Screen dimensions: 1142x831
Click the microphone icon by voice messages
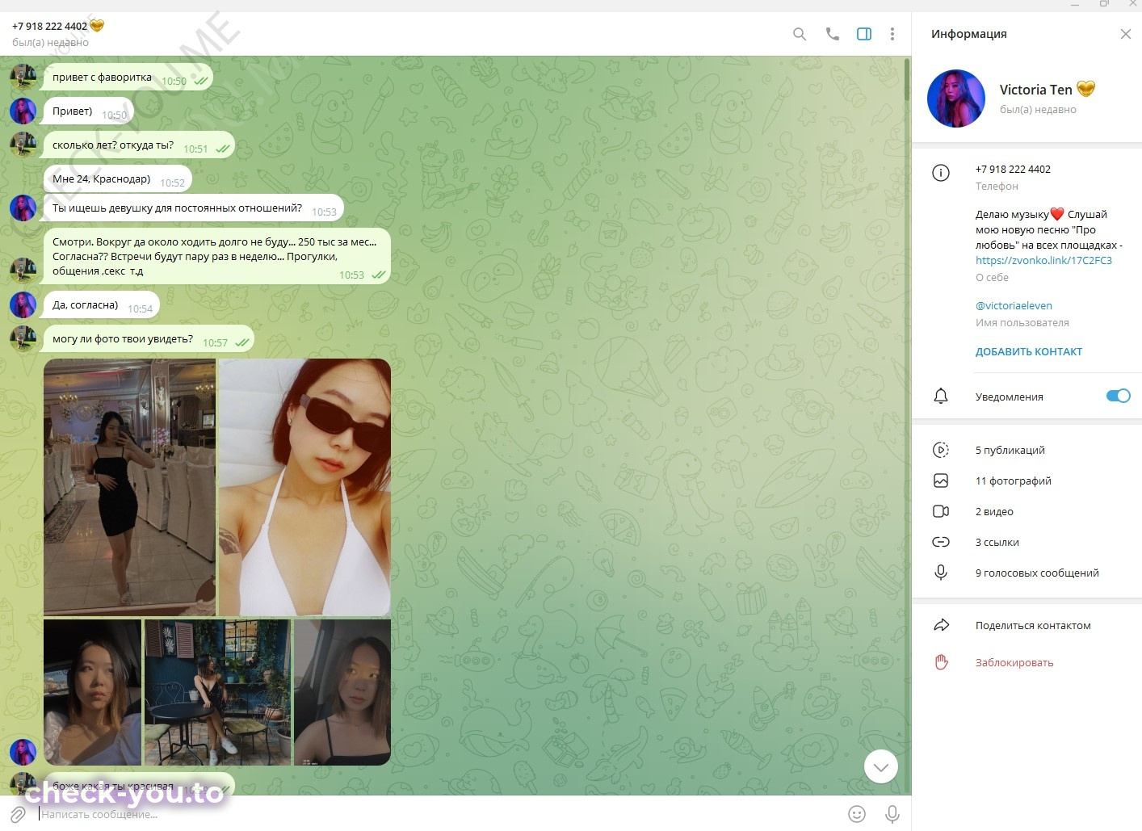(x=941, y=573)
